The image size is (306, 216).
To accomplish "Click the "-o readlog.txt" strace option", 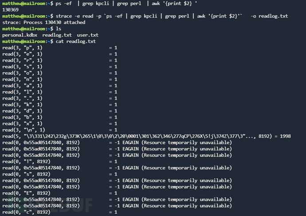I will pyautogui.click(x=269, y=16).
